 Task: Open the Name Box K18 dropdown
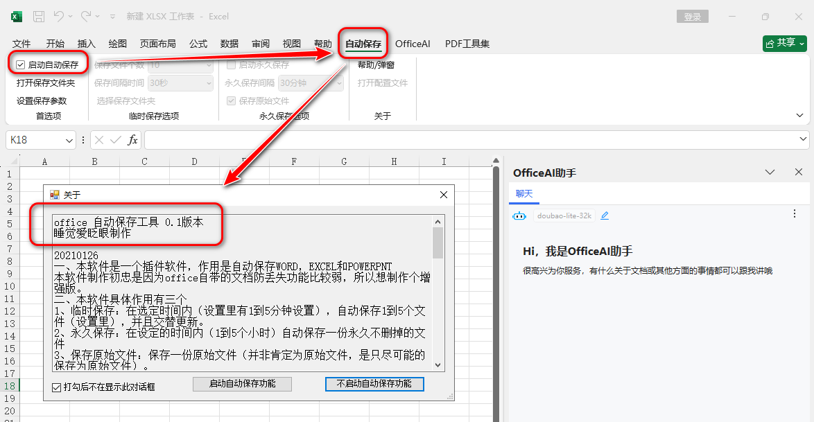(x=69, y=140)
